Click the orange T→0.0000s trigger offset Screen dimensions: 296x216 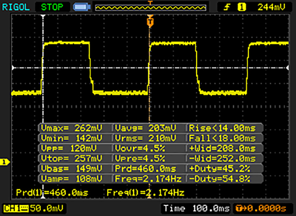click(261, 209)
